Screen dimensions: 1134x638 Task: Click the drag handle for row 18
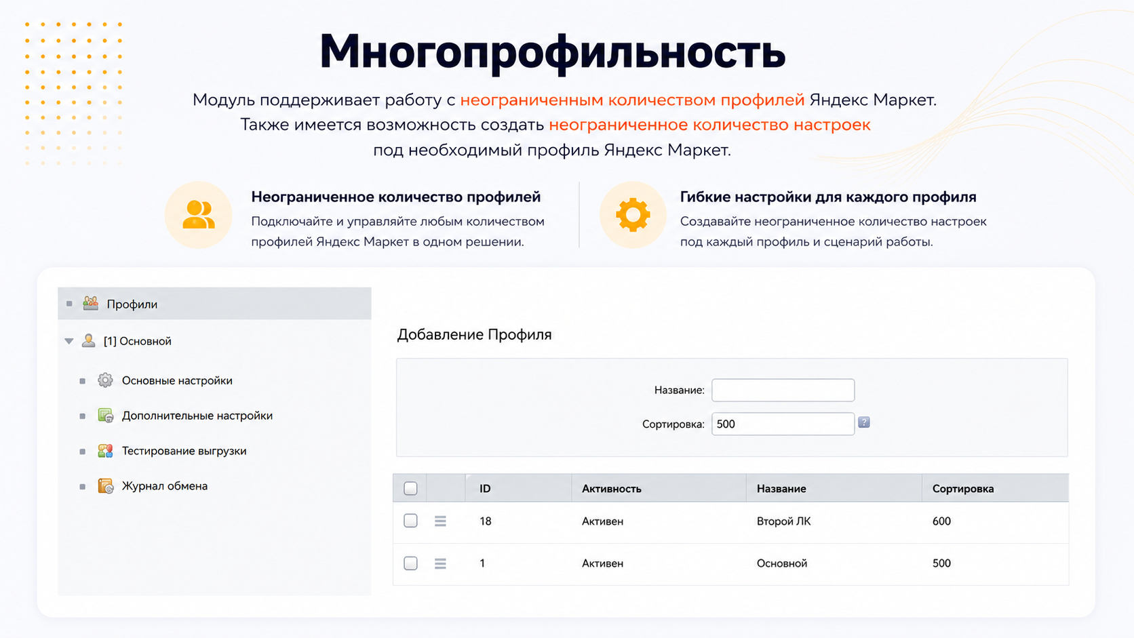(x=440, y=521)
